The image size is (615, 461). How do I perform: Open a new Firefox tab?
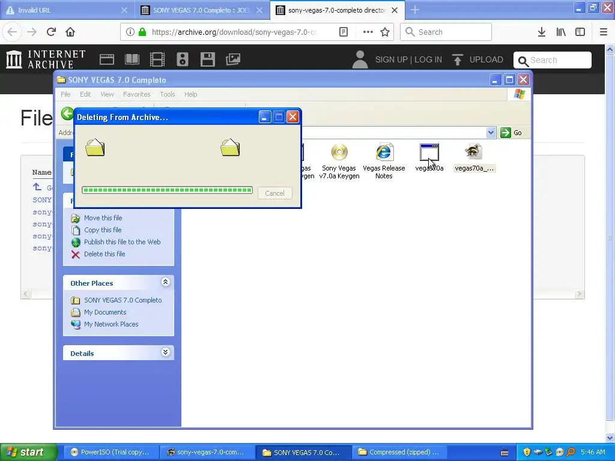click(415, 10)
